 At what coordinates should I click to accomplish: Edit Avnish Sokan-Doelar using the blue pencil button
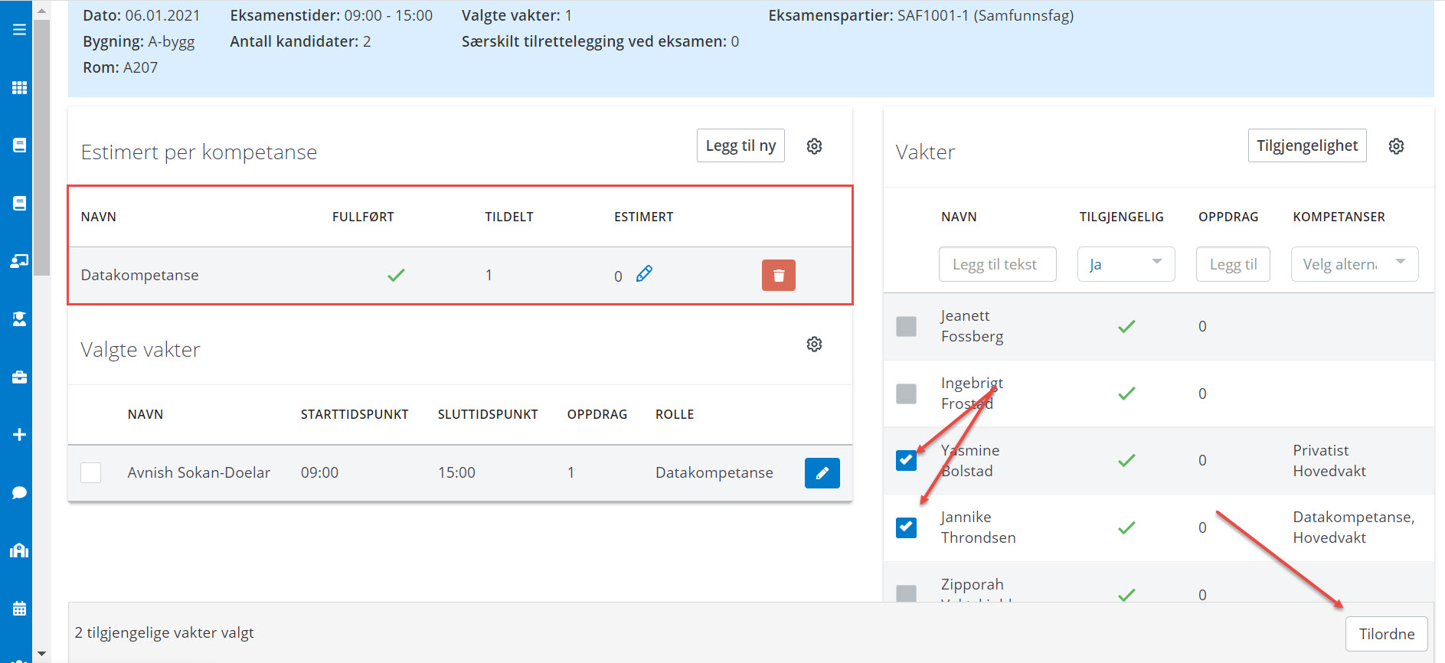822,473
